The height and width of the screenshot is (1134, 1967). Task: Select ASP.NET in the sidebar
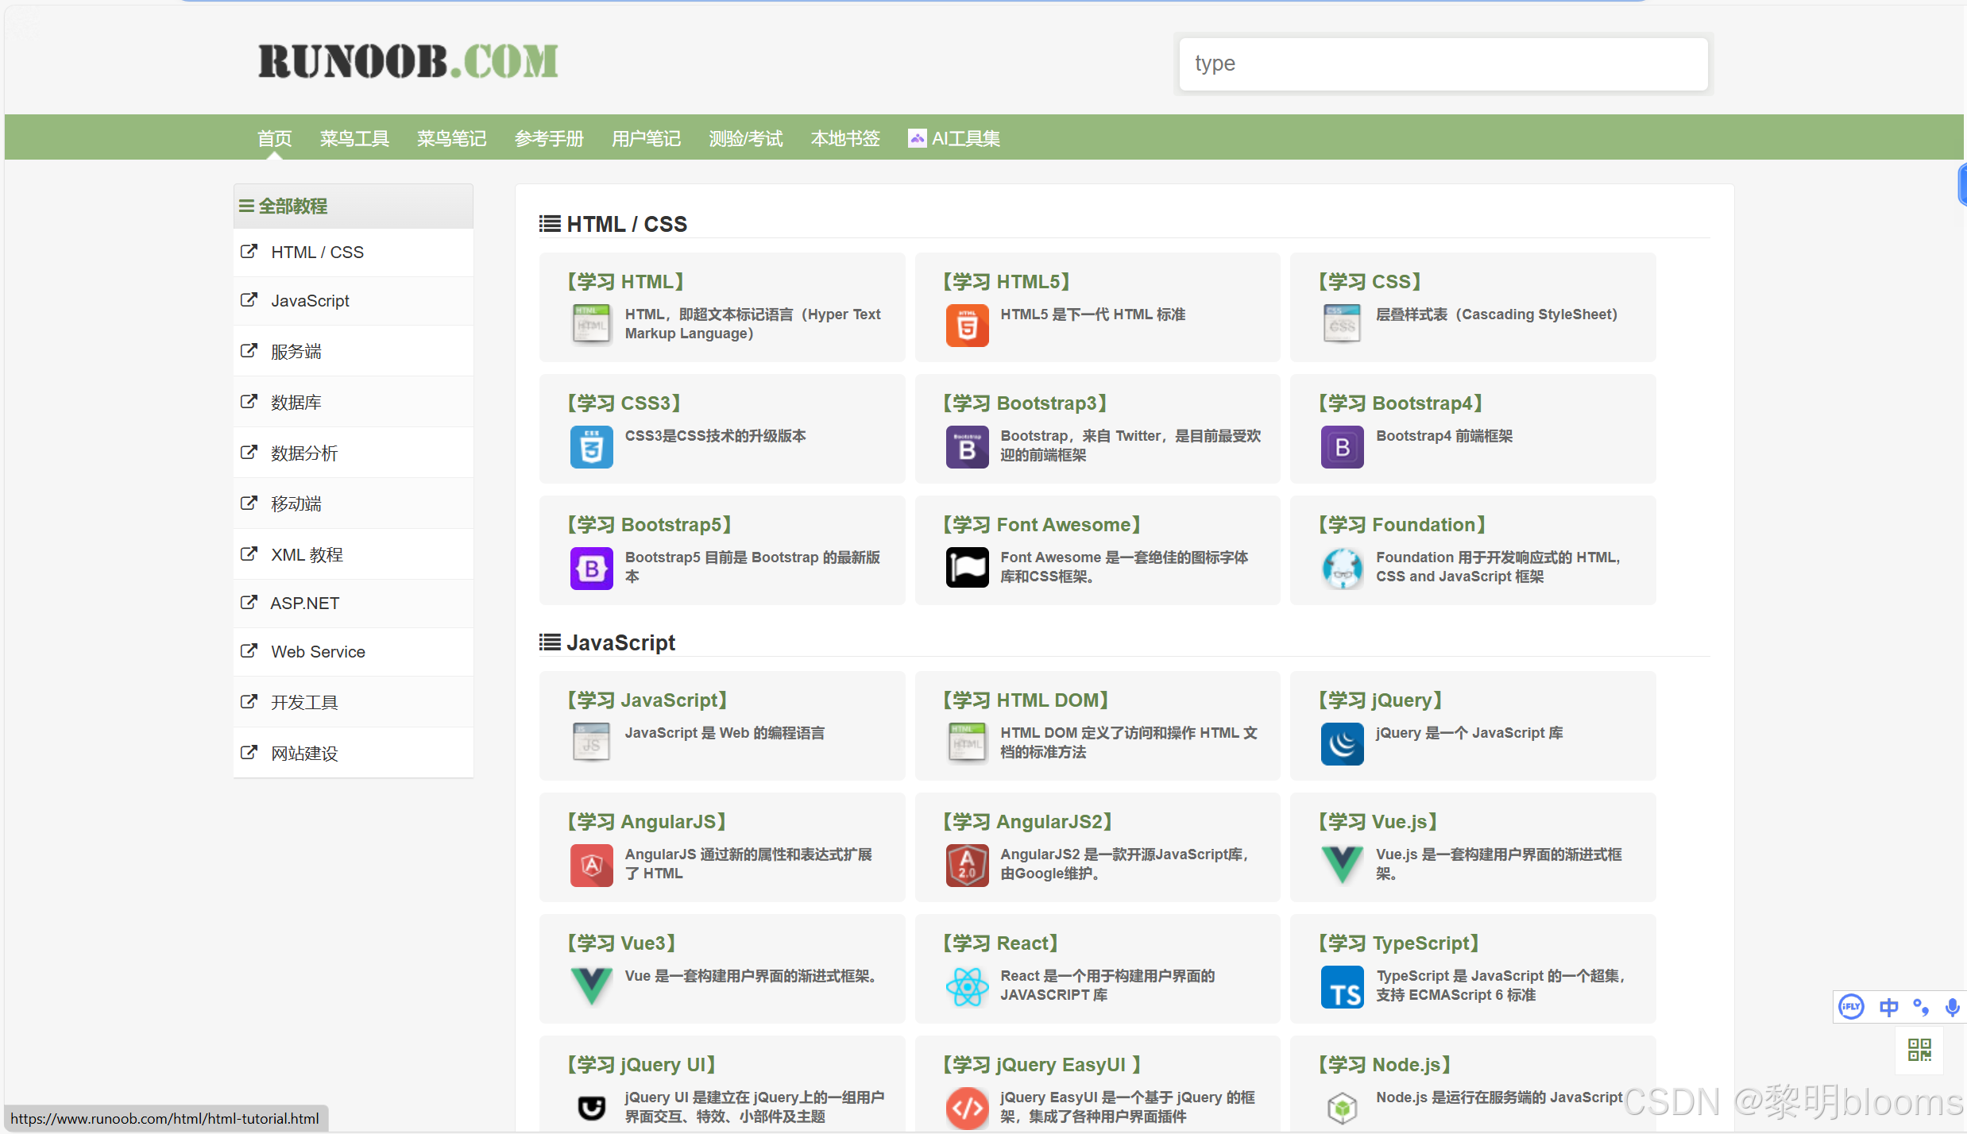coord(354,604)
